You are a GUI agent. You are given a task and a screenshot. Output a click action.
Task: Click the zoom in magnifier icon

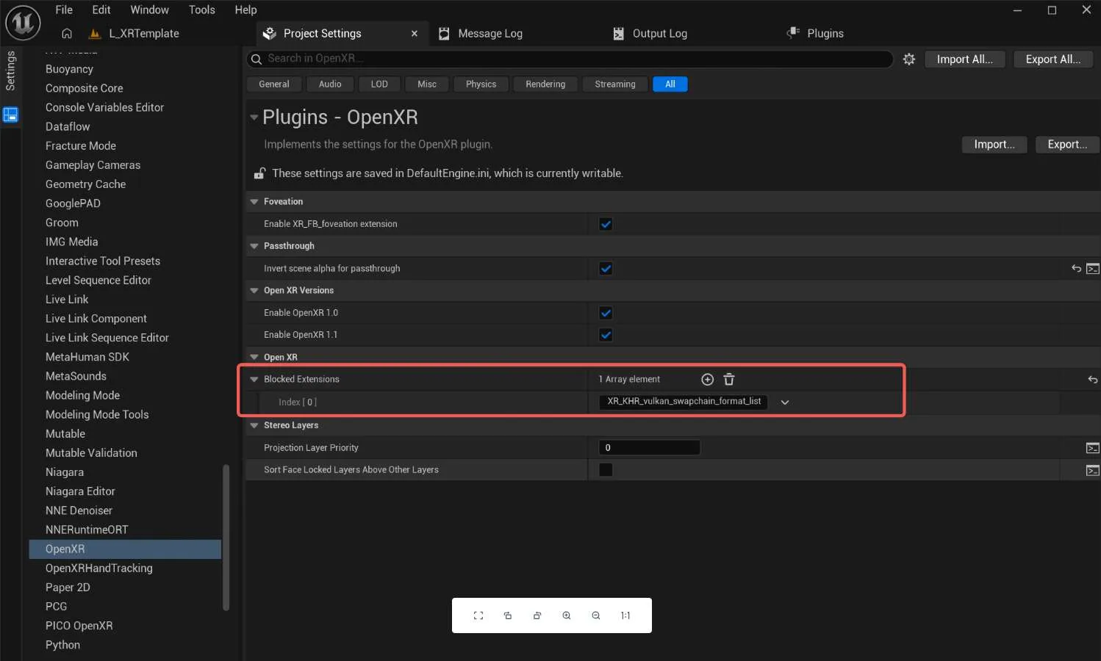pyautogui.click(x=567, y=615)
